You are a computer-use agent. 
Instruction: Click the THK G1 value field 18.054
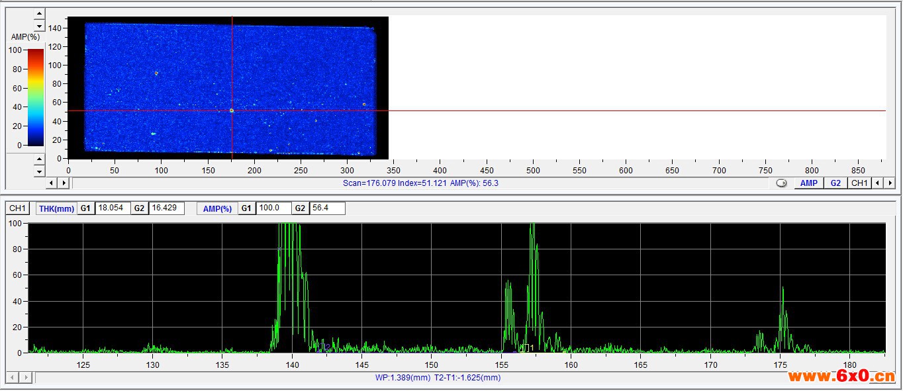[x=112, y=208]
